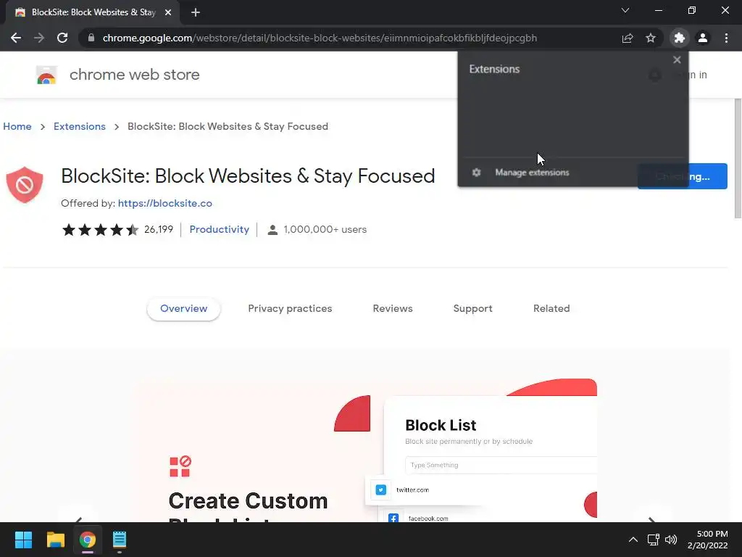Click the 26,199 ratings count
Screen dimensions: 742x557
[159, 229]
